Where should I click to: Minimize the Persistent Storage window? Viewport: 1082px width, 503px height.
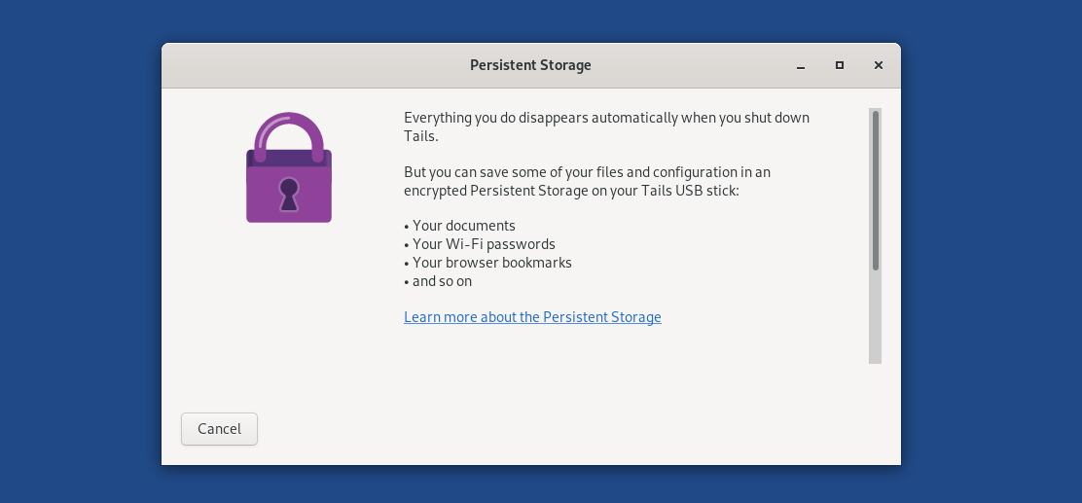point(801,65)
